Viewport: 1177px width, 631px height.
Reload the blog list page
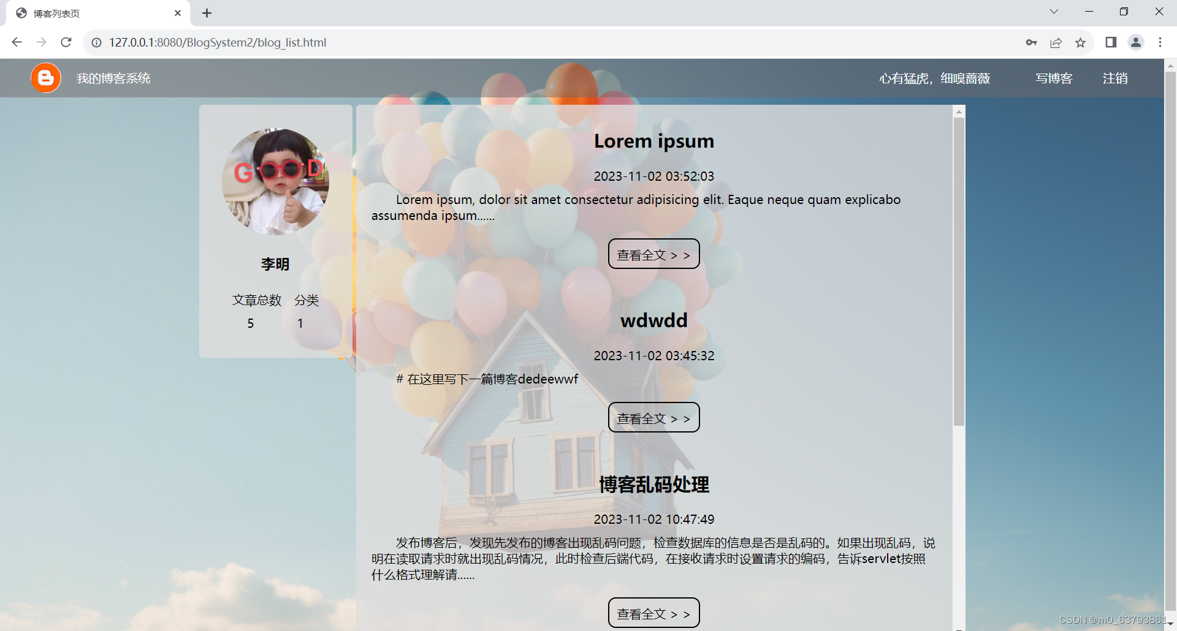(66, 42)
